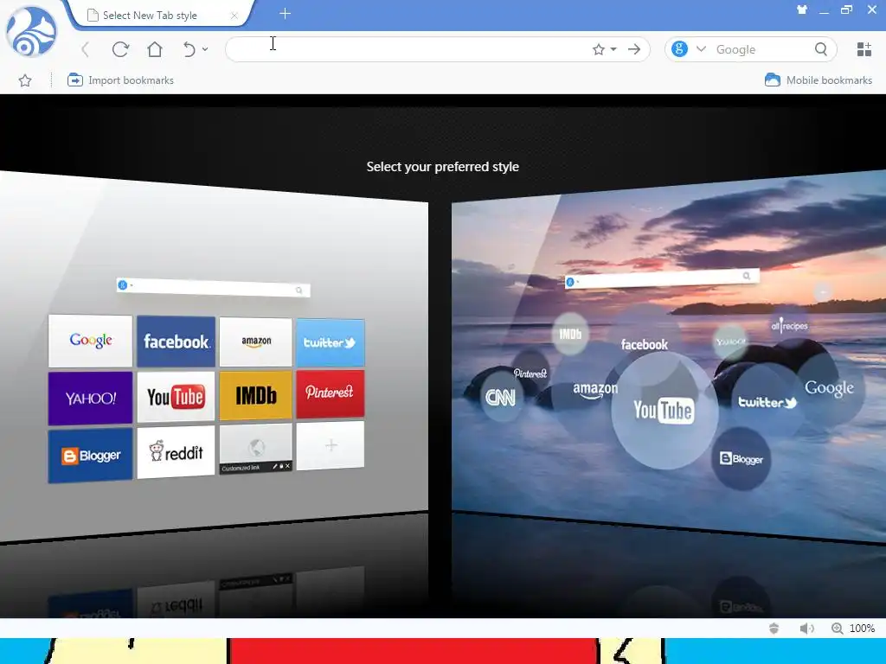The width and height of the screenshot is (886, 664).
Task: Open Mobile bookmarks
Action: pyautogui.click(x=819, y=80)
